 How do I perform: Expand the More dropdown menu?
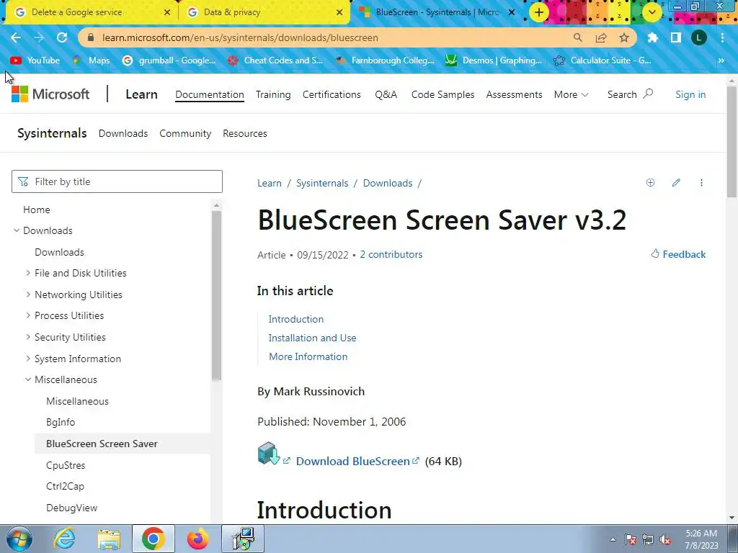click(x=571, y=94)
